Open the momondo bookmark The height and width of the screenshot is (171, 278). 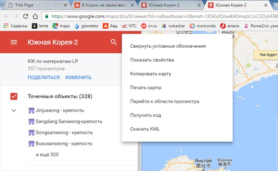(x=202, y=26)
